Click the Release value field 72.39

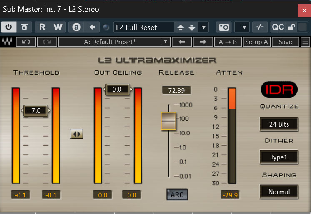point(176,90)
